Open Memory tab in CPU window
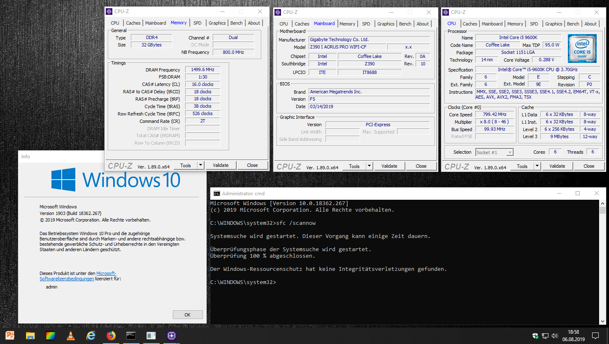The height and width of the screenshot is (344, 609). pyautogui.click(x=515, y=24)
